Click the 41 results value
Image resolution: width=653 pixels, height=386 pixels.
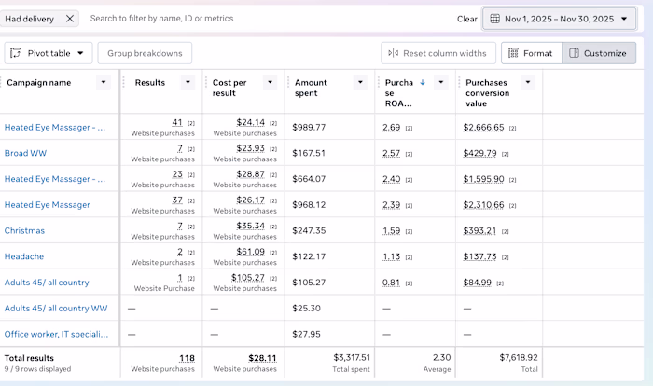pos(177,122)
